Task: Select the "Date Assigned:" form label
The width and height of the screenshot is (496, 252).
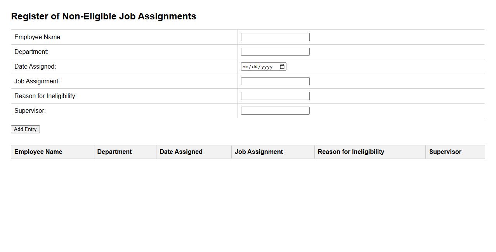Action: [35, 67]
